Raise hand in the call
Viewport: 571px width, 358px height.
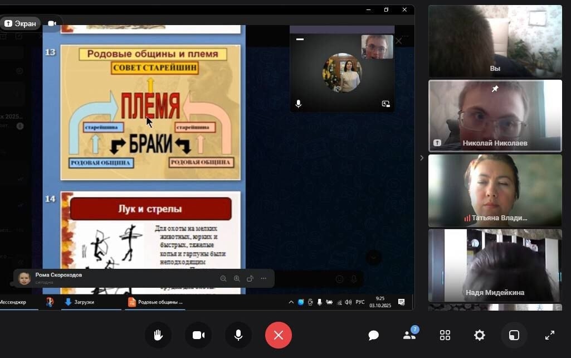[158, 335]
